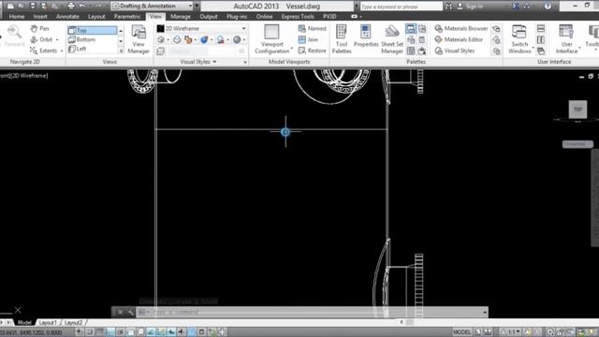Open the Unnamed WCS dropdown below ViewCube
Image resolution: width=599 pixels, height=337 pixels.
point(577,144)
